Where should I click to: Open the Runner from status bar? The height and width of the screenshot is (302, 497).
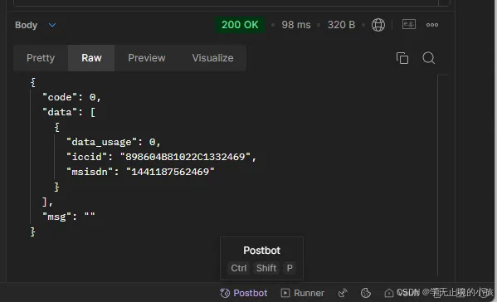[303, 293]
